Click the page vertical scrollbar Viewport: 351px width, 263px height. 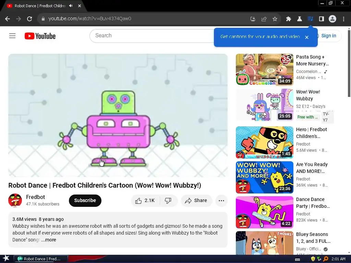(349, 63)
